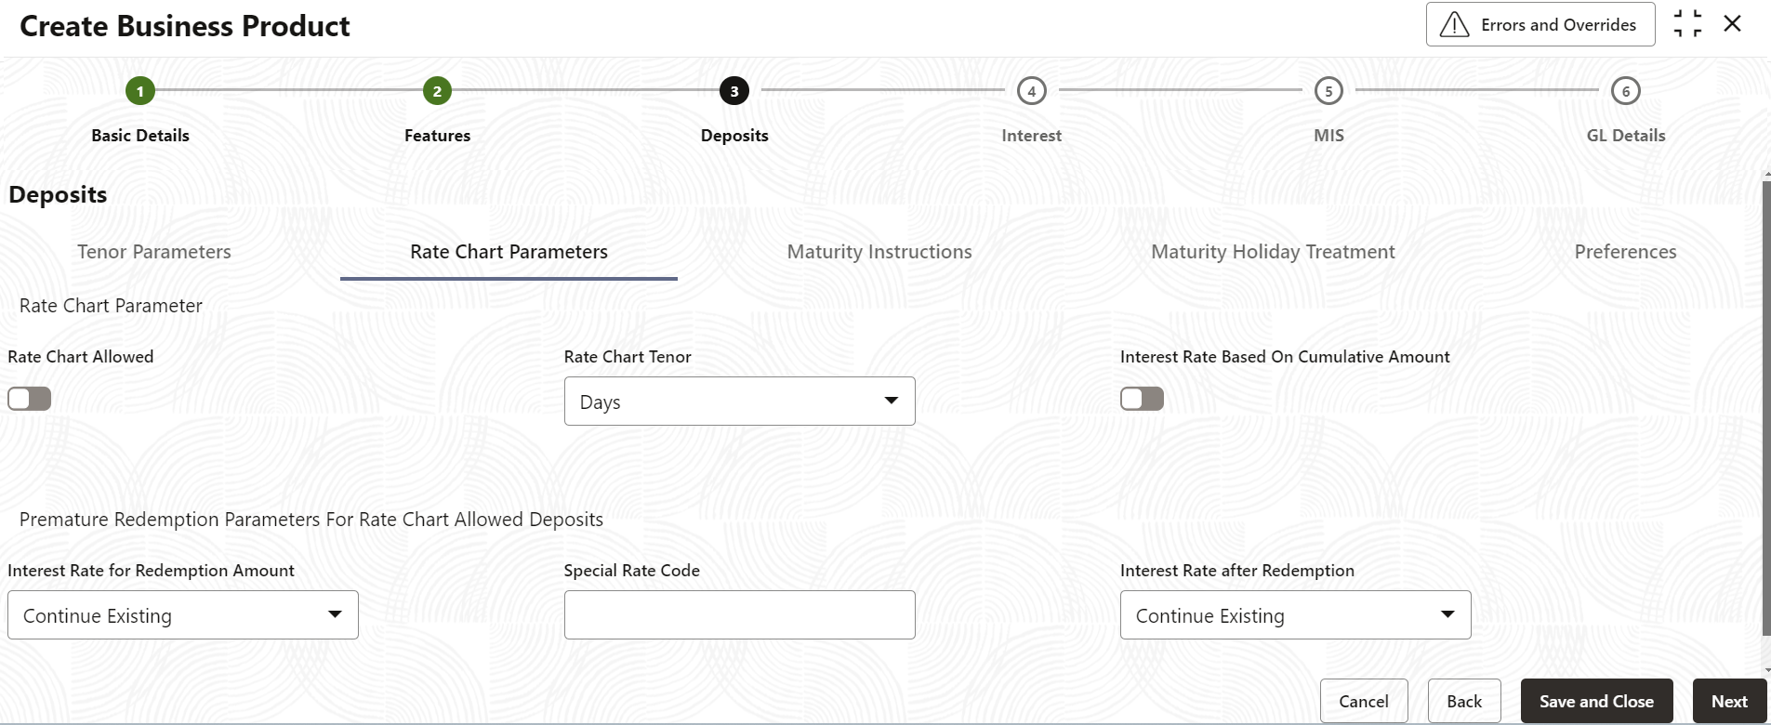This screenshot has height=725, width=1771.
Task: Open the Rate Chart Tenor dropdown
Action: 739,402
